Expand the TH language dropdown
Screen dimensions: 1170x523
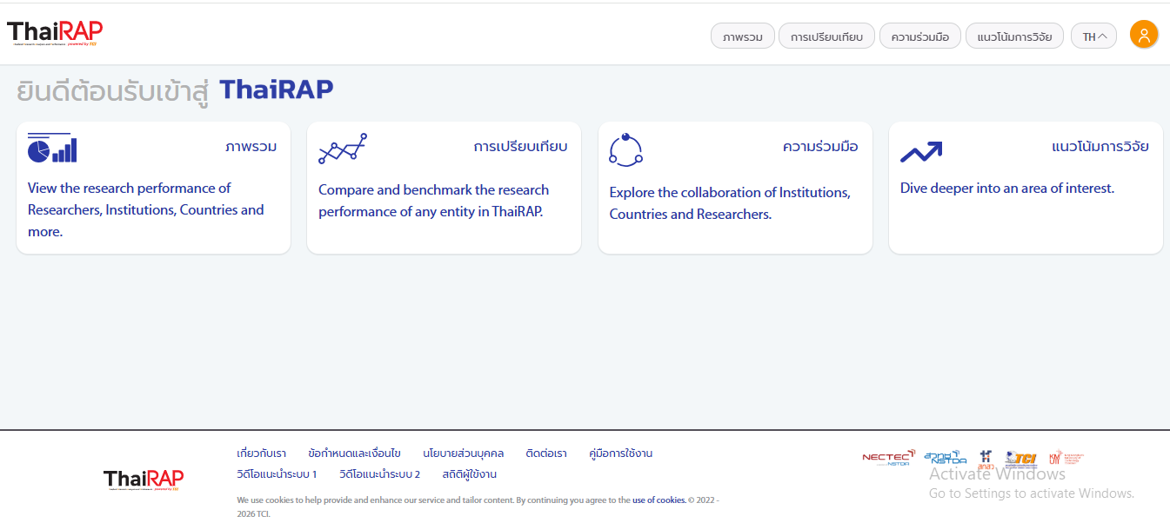click(1093, 36)
